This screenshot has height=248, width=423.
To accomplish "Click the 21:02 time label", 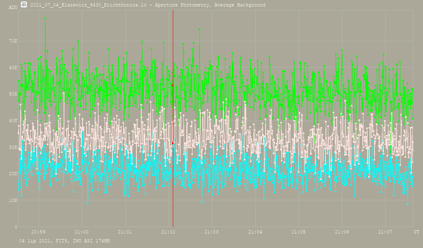I will click(168, 232).
